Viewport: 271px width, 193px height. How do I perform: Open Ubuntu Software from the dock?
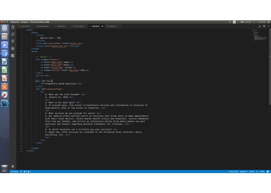tap(5, 87)
